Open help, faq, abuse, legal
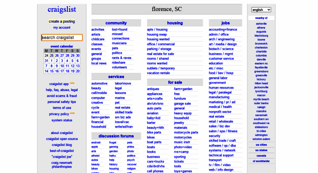Image resolution: width=318 pixels, height=173 pixels. point(62,90)
